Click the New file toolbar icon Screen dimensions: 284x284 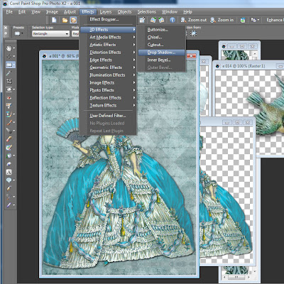click(x=54, y=20)
